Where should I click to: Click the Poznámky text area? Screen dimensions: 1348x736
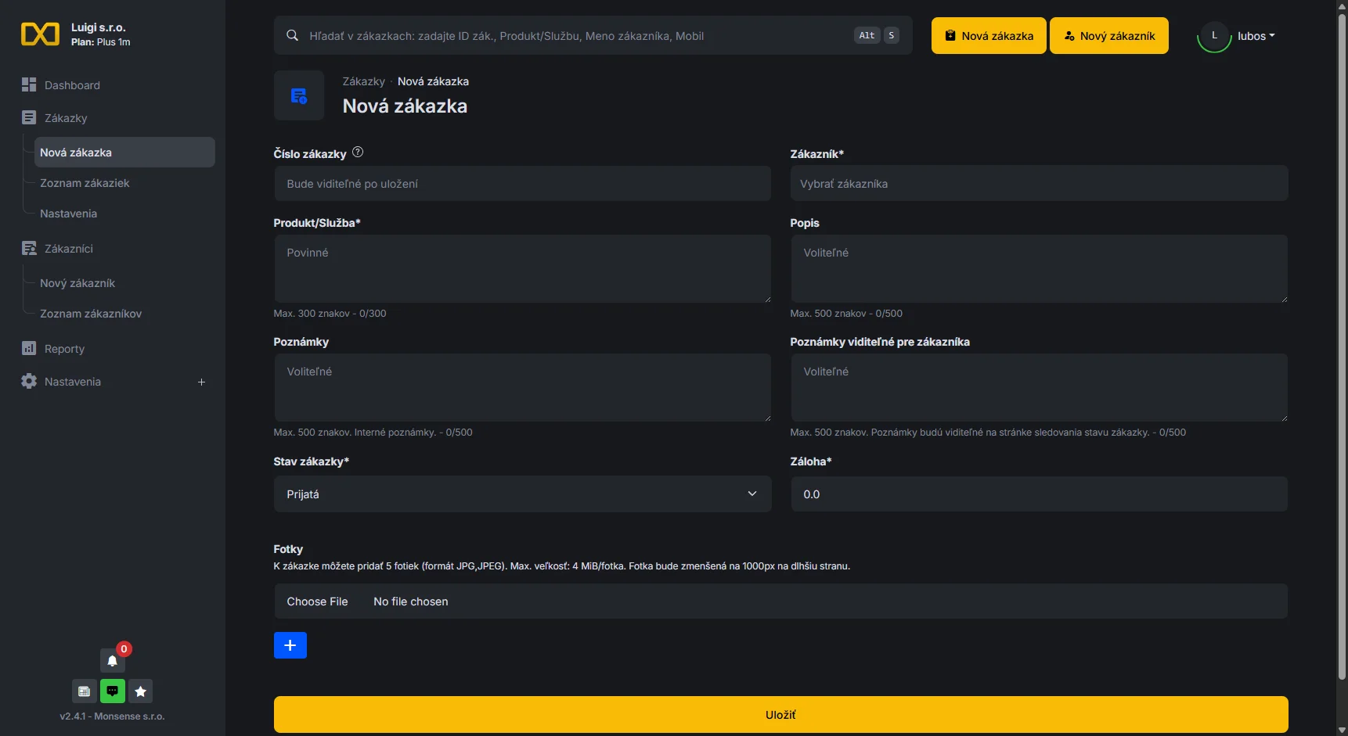coord(522,388)
